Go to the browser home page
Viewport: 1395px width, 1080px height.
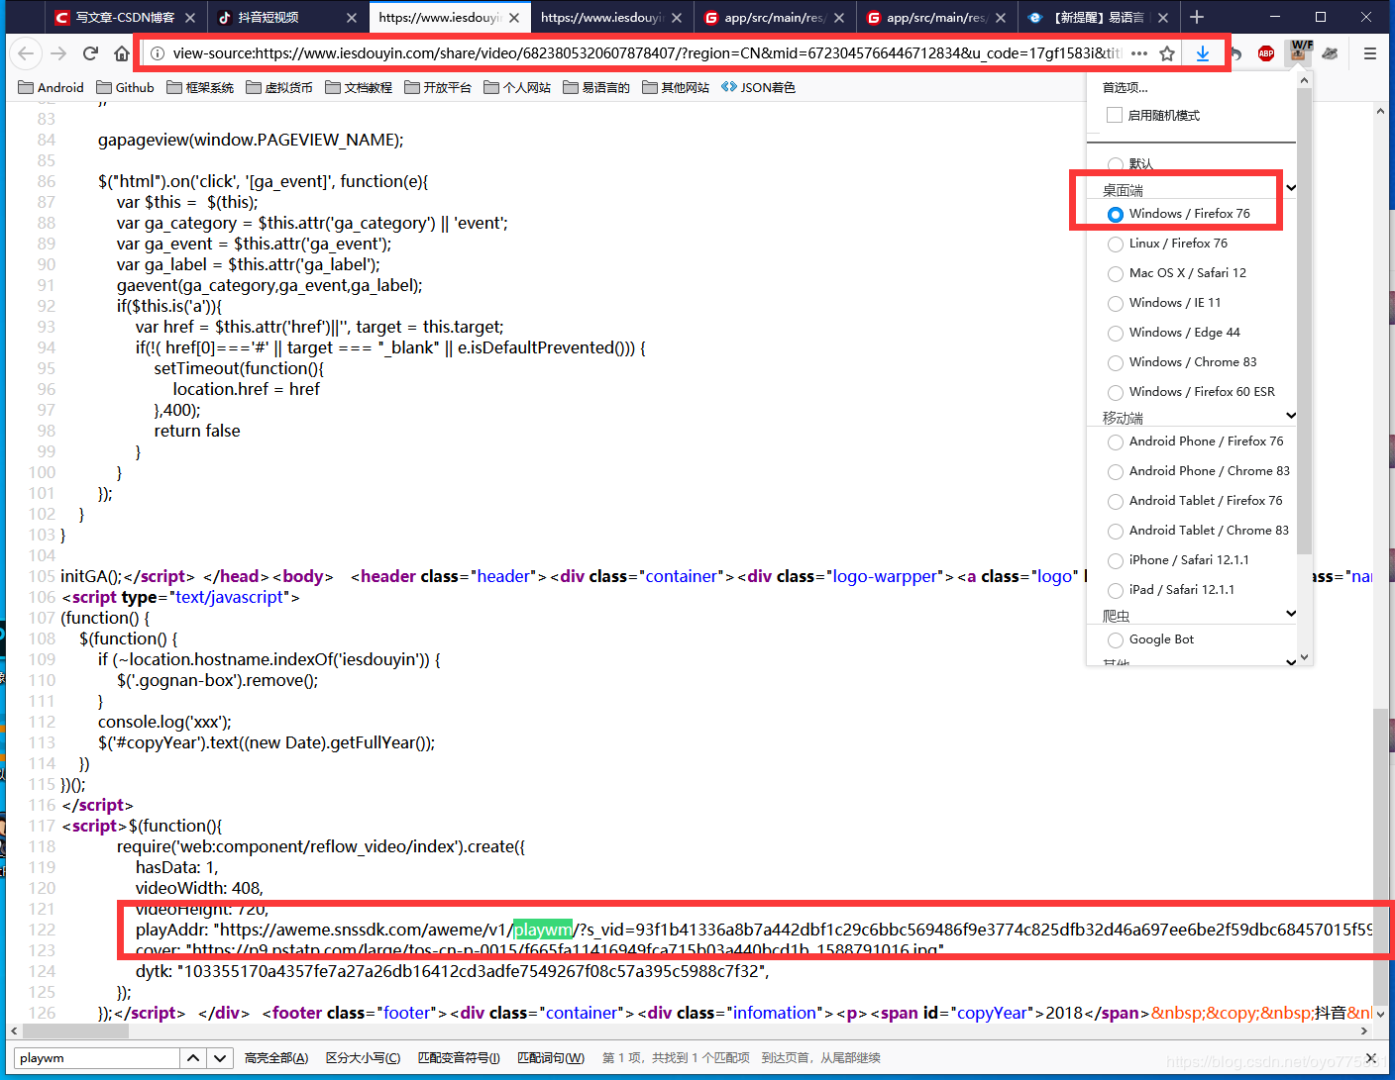pyautogui.click(x=122, y=53)
